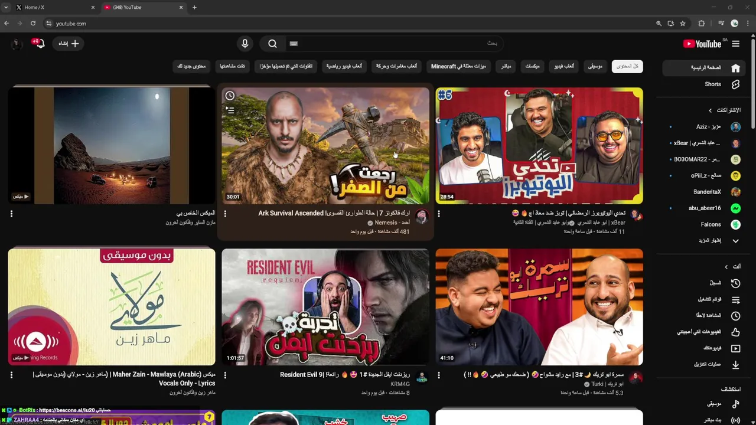This screenshot has width=756, height=425.
Task: Open a new browser tab
Action: 194,7
